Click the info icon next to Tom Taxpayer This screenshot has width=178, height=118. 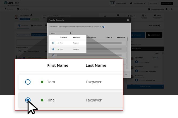pyautogui.click(x=31, y=15)
